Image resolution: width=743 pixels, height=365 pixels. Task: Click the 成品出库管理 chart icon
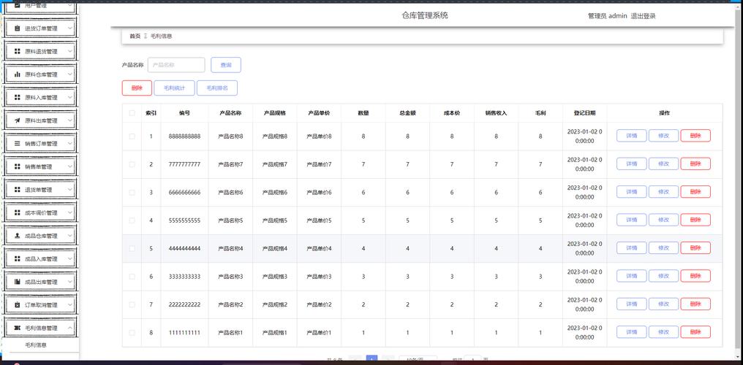tap(17, 282)
